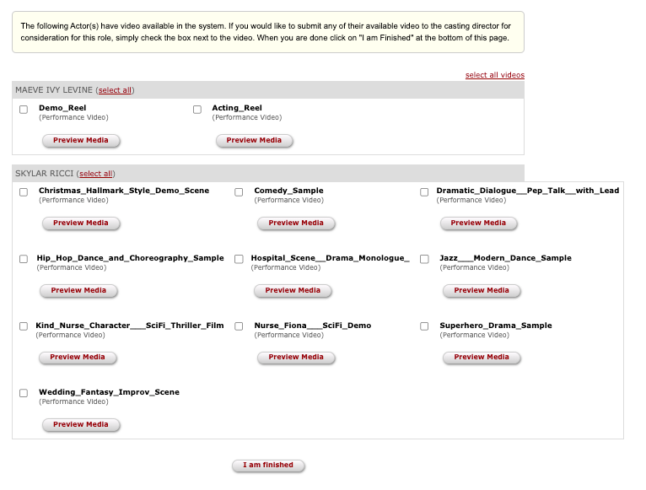Preview the Comedy_Sample video

click(x=296, y=223)
